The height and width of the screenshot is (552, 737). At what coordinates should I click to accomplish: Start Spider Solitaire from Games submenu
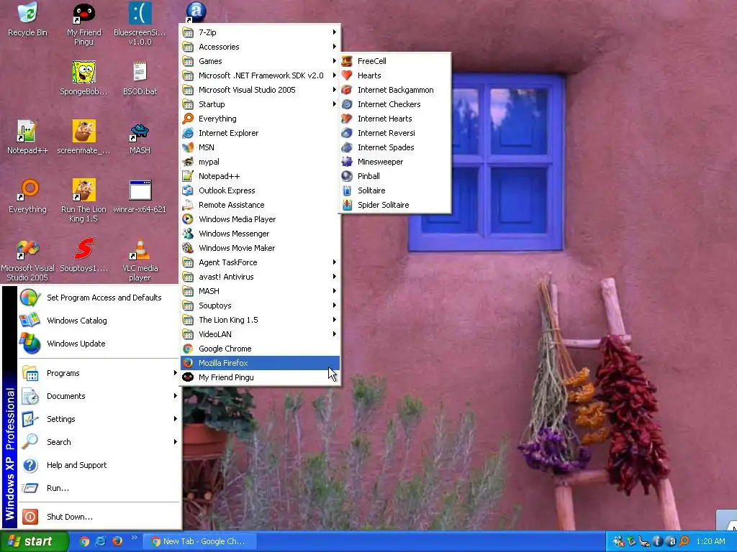(x=395, y=205)
